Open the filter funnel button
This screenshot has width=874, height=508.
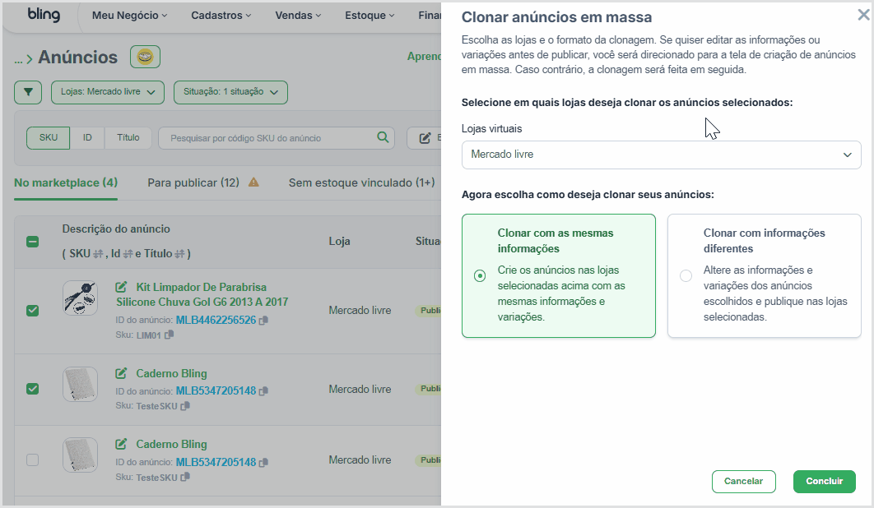point(28,92)
